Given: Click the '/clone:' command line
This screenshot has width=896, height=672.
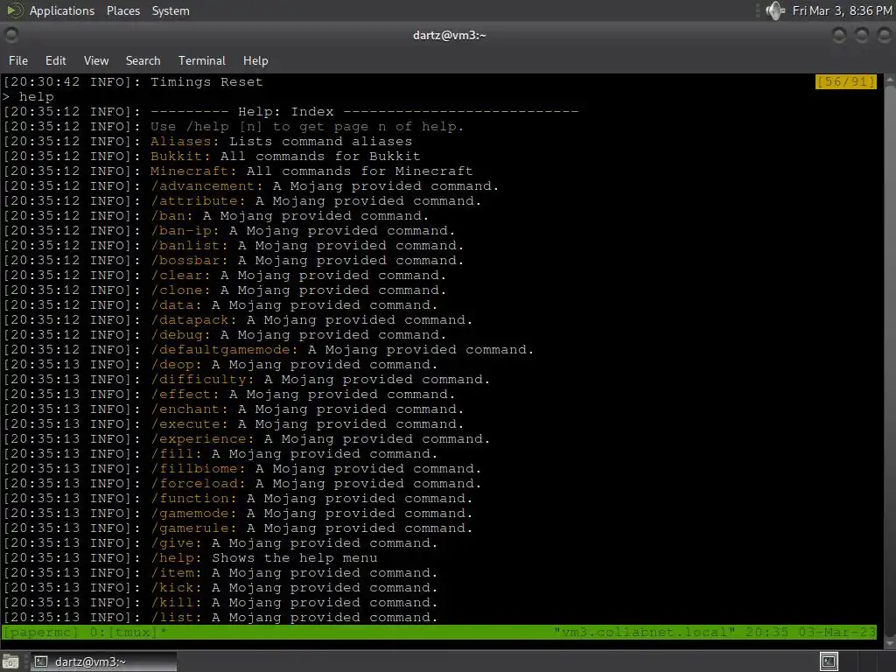Looking at the screenshot, I should [225, 290].
